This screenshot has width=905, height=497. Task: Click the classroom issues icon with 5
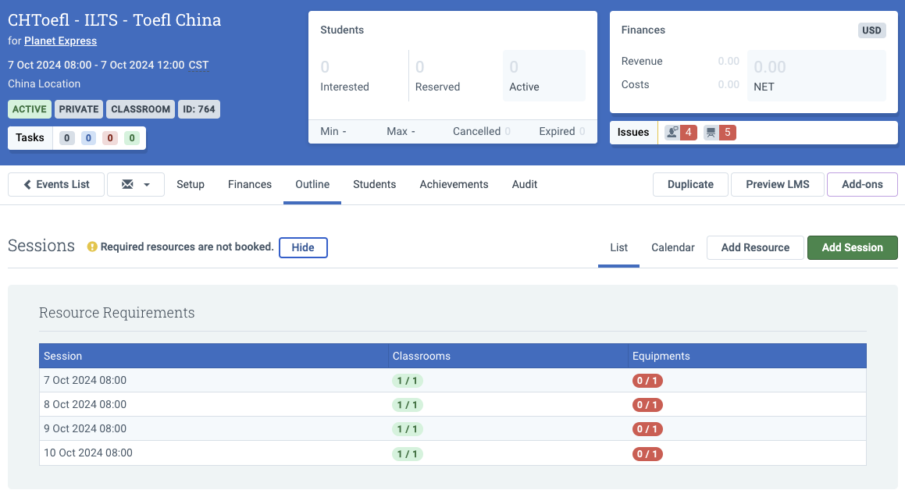click(720, 133)
